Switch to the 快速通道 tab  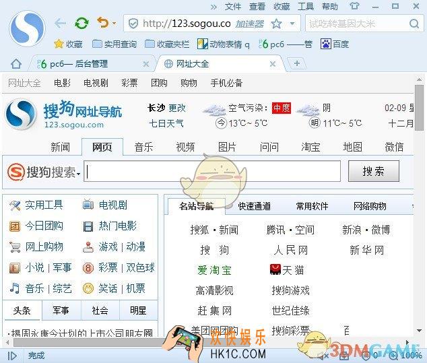[x=255, y=206]
